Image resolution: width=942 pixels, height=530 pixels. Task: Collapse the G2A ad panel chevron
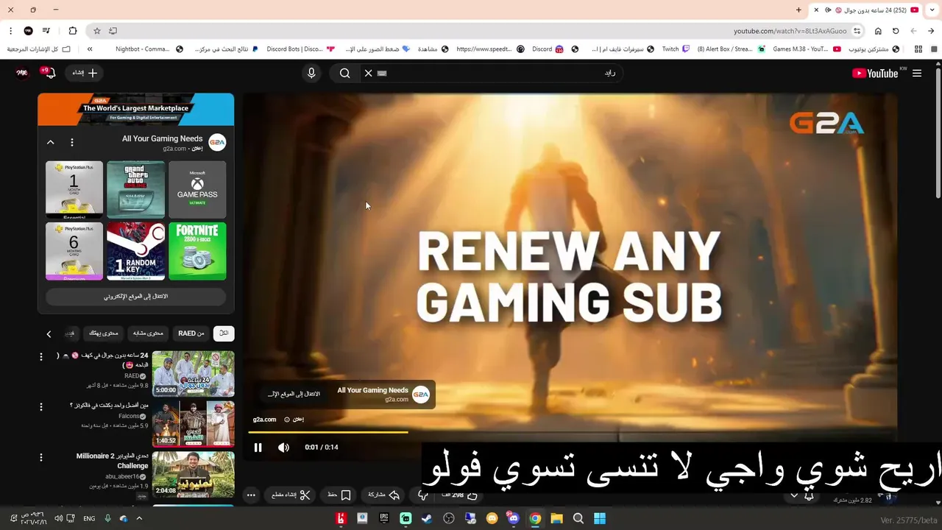coord(51,142)
